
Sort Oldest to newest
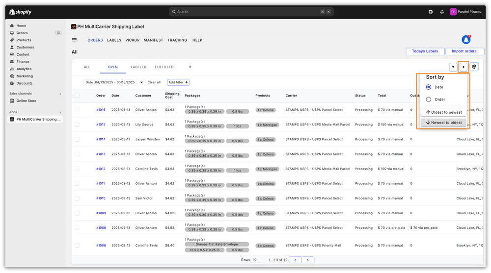point(444,112)
